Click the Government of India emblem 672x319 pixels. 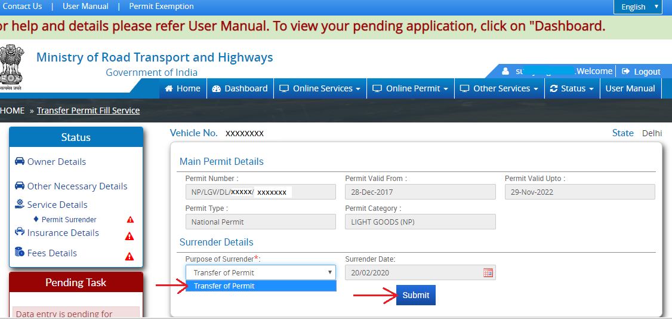(11, 68)
